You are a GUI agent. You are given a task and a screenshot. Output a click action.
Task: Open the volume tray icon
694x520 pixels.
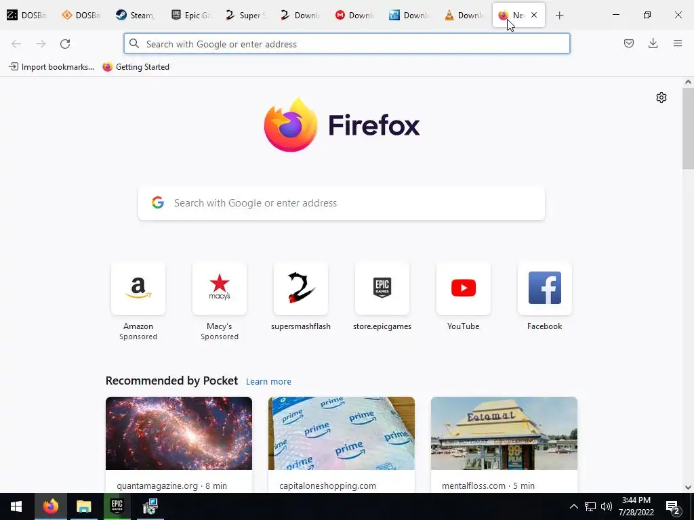pyautogui.click(x=607, y=506)
